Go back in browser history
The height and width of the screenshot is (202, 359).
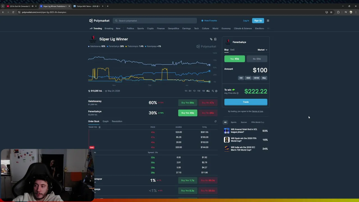[3, 12]
